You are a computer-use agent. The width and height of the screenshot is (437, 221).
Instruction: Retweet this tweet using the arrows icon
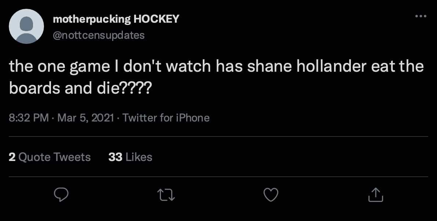click(x=165, y=195)
